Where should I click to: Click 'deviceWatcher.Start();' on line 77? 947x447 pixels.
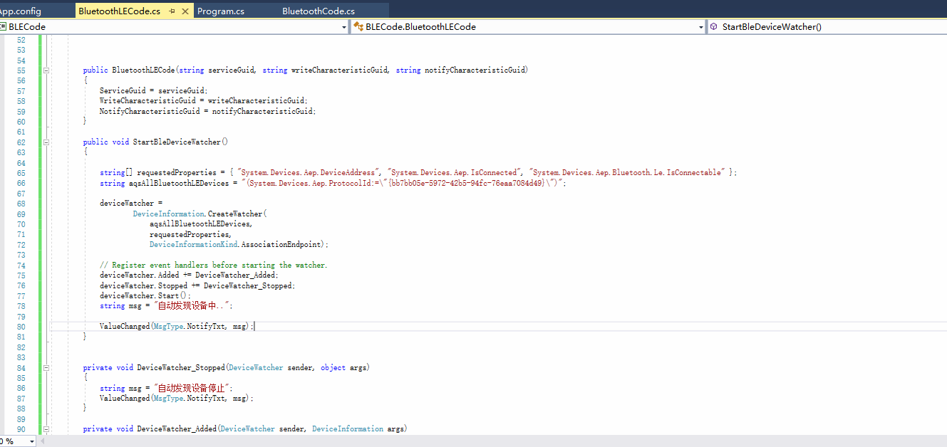pos(145,295)
